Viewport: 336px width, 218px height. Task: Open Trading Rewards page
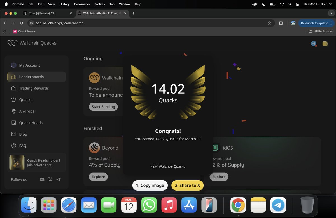(x=36, y=88)
